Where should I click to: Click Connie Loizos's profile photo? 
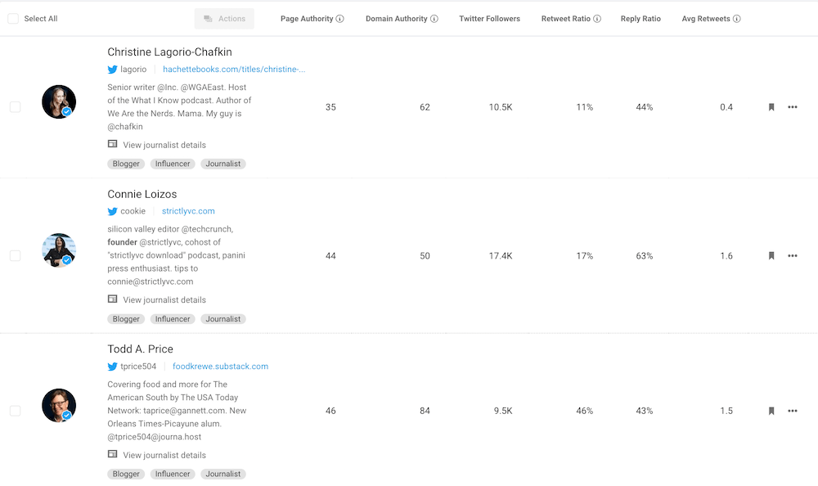coord(59,250)
